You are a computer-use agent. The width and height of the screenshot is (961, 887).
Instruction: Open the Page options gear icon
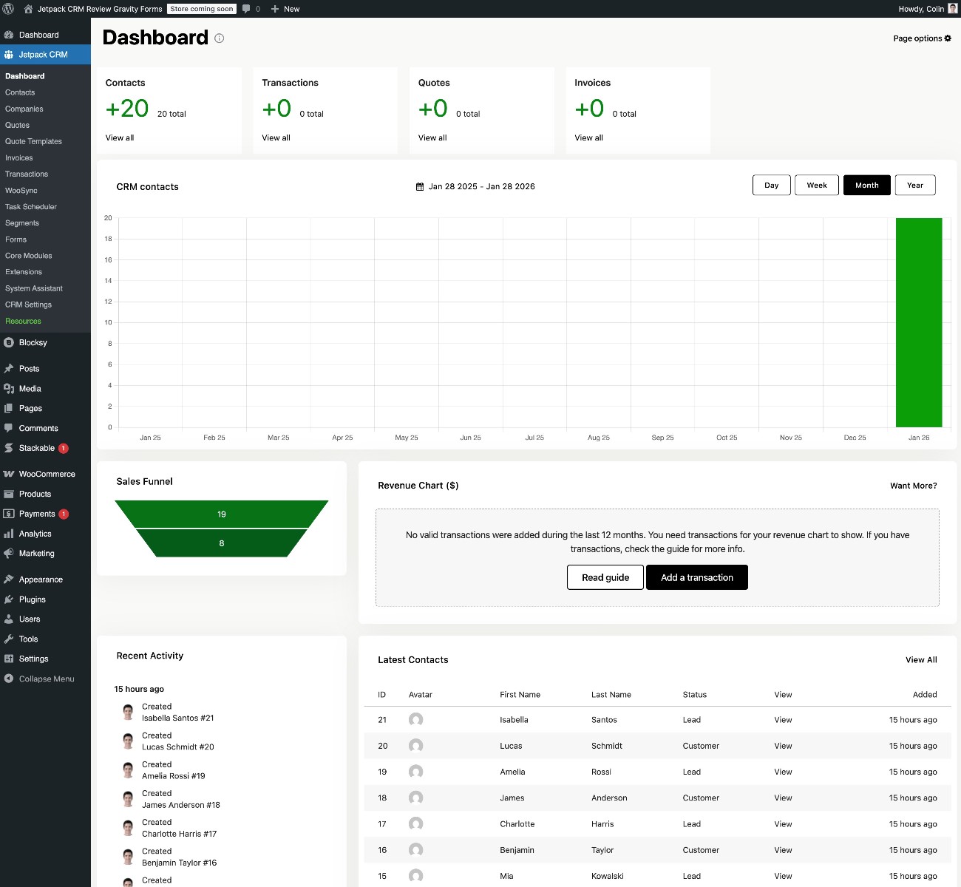[947, 38]
